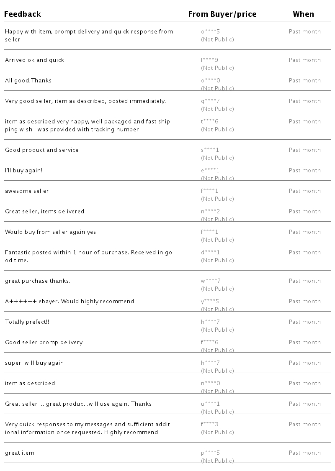Select the From Buyer/price column header

pos(222,14)
